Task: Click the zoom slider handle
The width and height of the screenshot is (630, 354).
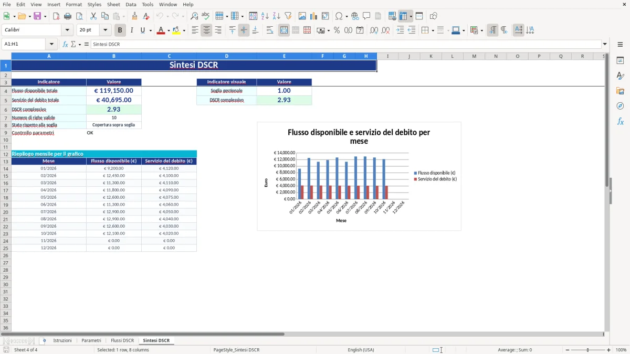Action: [587, 350]
